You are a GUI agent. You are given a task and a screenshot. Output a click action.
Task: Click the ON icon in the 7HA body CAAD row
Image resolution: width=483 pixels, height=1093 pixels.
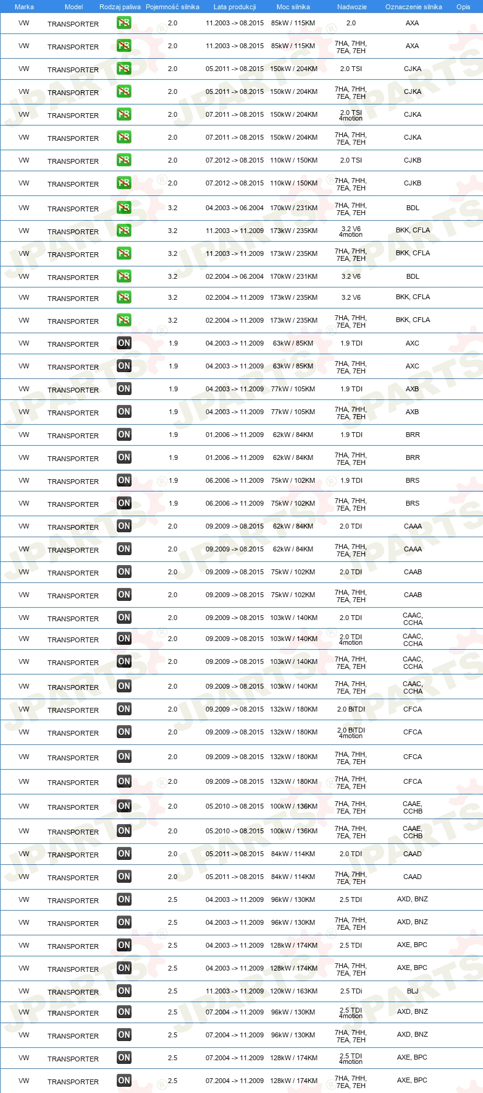pyautogui.click(x=124, y=877)
